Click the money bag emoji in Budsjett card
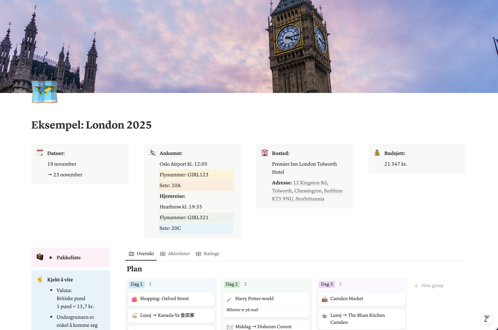 tap(377, 152)
